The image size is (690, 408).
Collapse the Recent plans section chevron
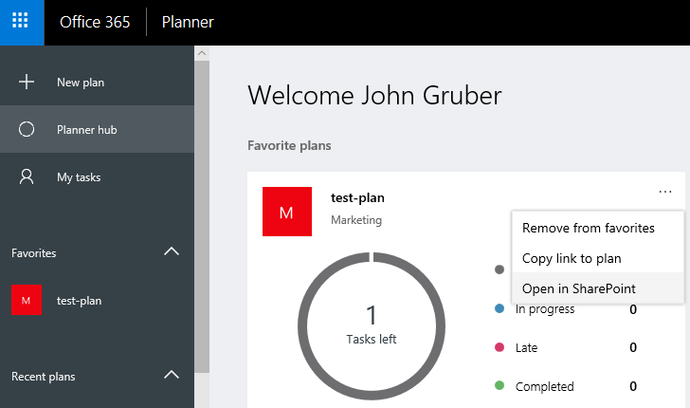pyautogui.click(x=172, y=375)
